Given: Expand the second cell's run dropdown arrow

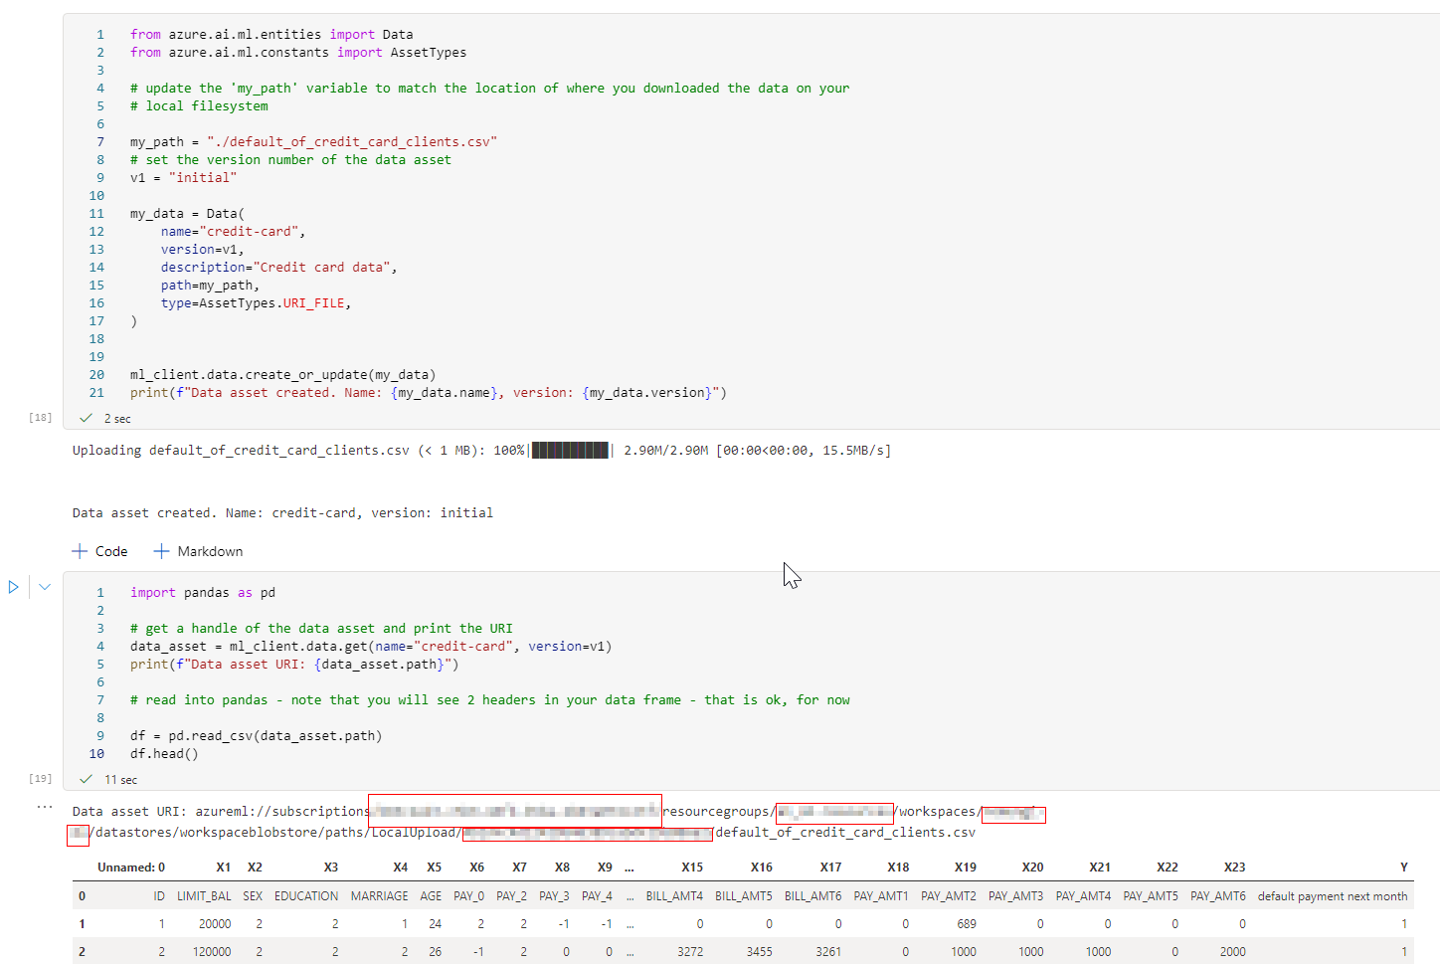Looking at the screenshot, I should [44, 587].
